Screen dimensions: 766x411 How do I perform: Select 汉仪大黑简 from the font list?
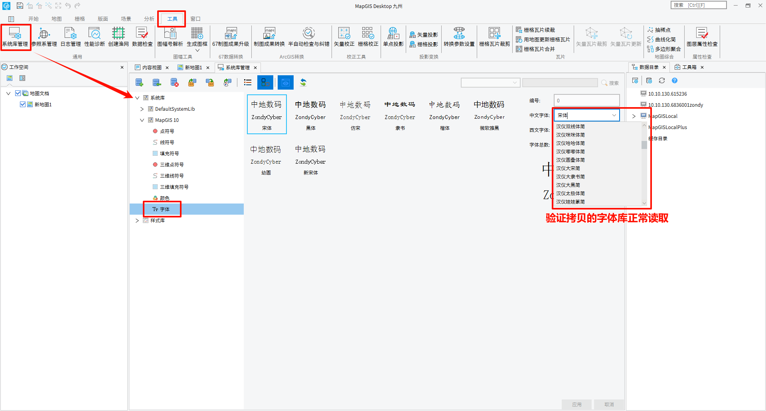(x=568, y=185)
